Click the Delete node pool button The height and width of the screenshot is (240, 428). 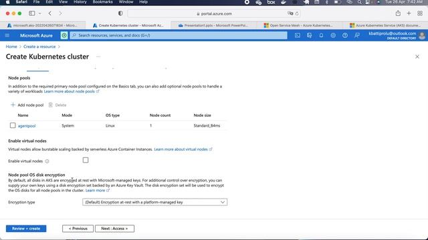pyautogui.click(x=58, y=105)
